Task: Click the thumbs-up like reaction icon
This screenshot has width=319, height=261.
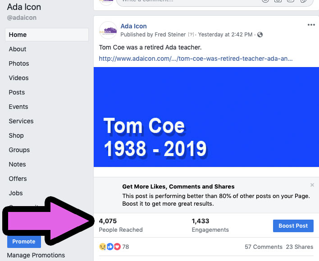Action: [x=110, y=247]
